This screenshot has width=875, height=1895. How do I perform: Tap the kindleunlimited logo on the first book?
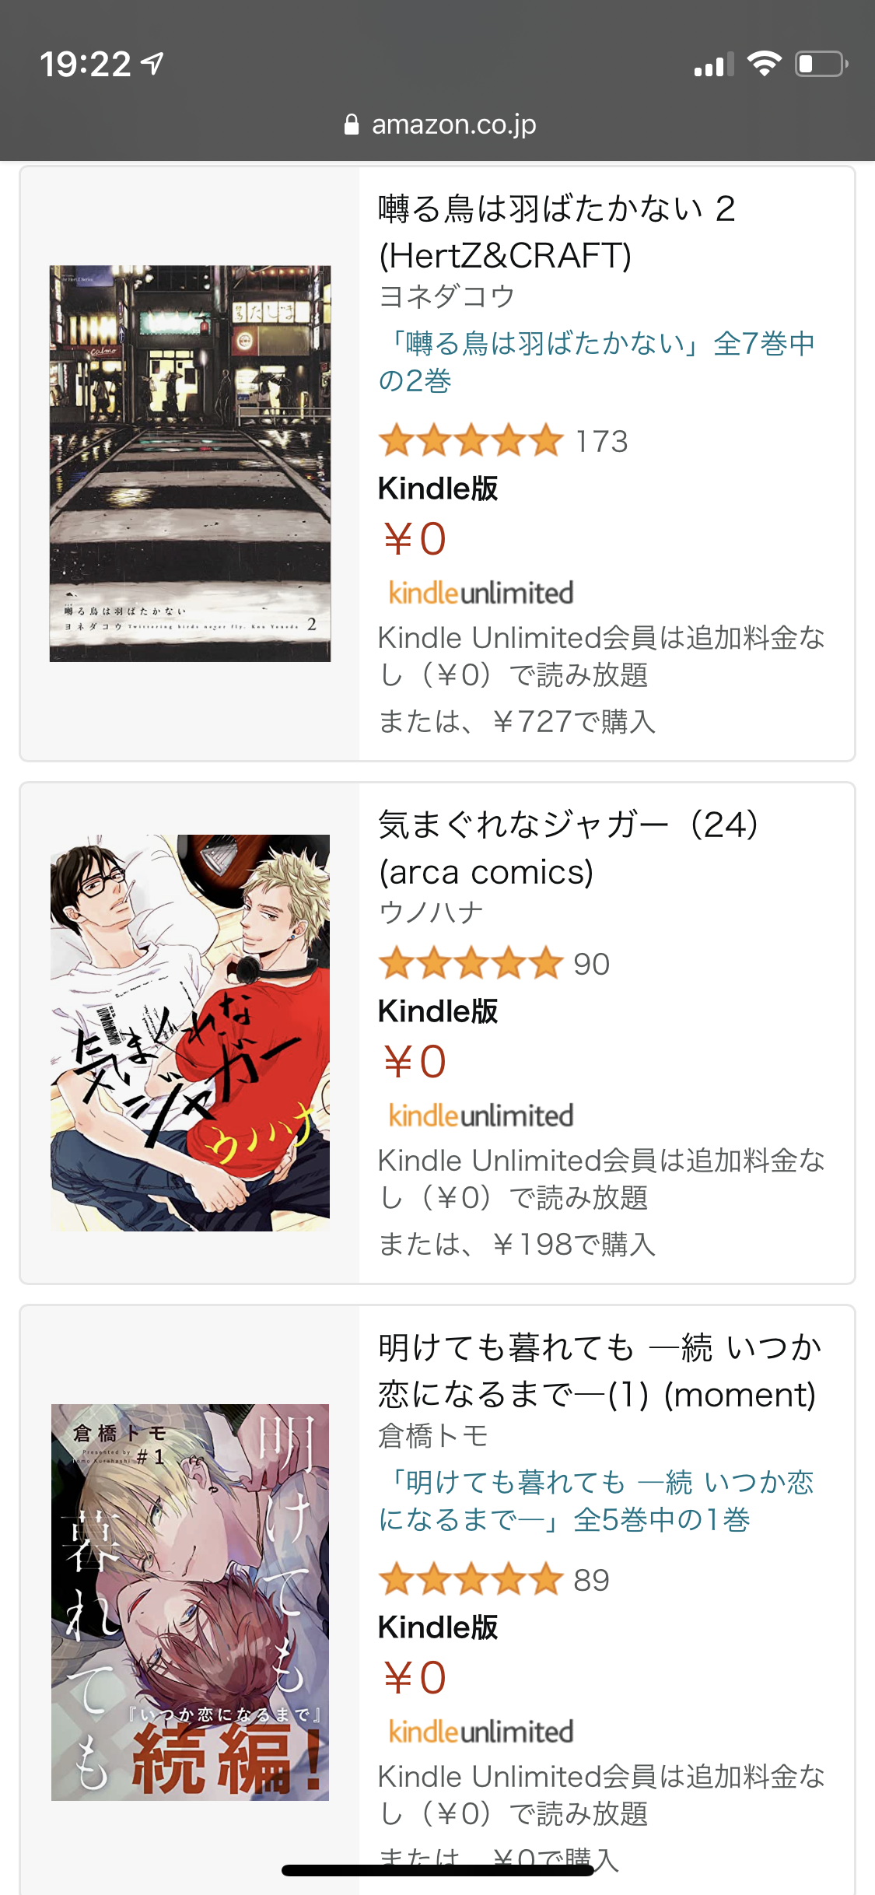[481, 593]
